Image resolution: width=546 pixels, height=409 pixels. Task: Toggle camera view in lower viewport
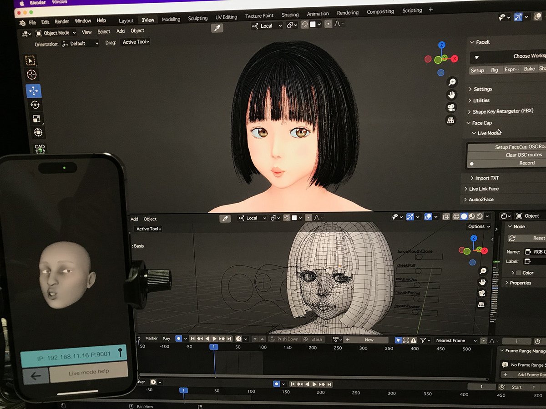pos(482,294)
